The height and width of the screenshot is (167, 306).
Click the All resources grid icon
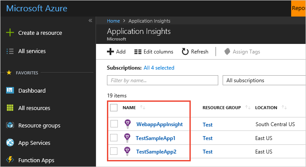pyautogui.click(x=10, y=108)
